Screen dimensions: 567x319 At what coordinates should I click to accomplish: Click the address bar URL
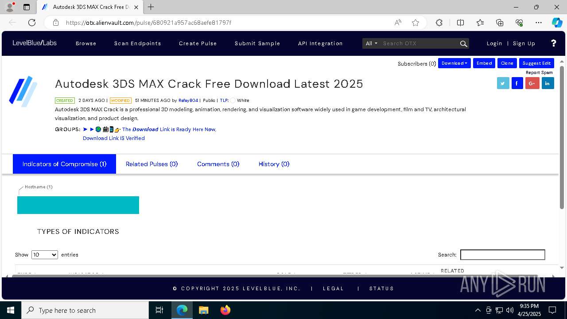[x=148, y=23]
